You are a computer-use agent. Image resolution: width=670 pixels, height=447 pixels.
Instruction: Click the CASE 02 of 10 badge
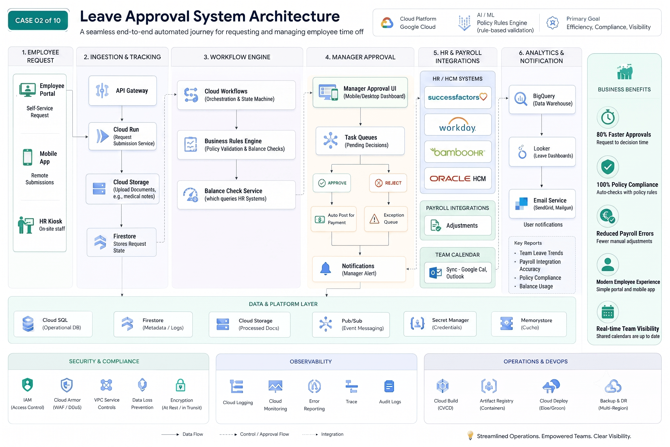pos(38,20)
